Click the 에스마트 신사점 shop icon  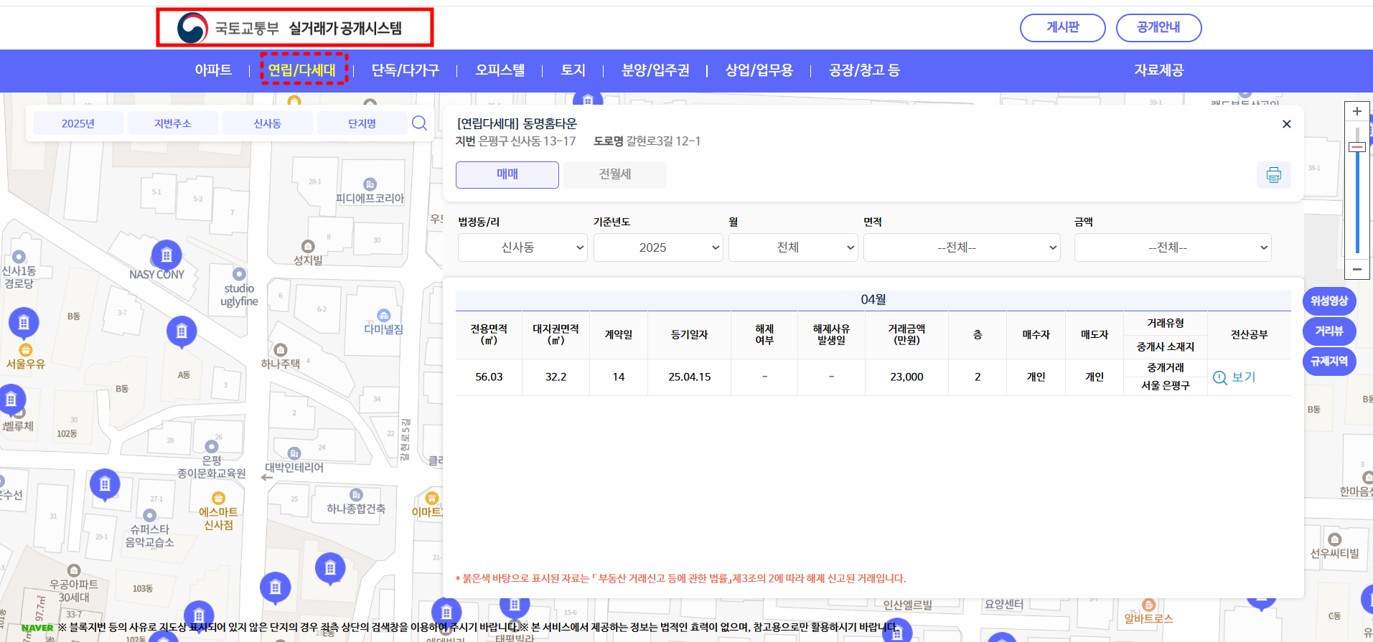pos(218,499)
